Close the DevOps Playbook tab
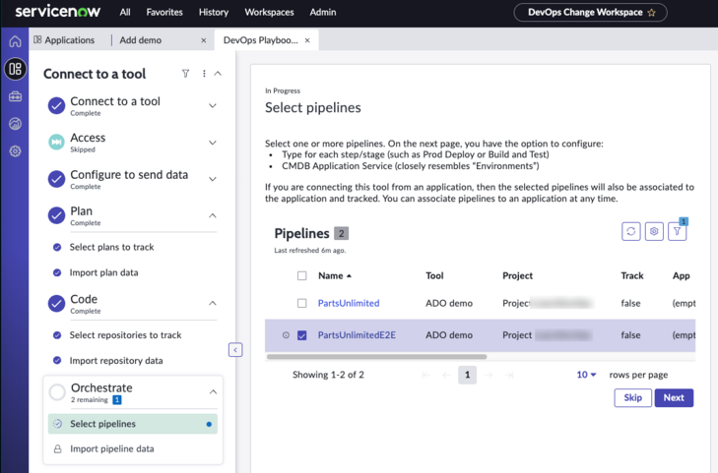Screen dimensions: 718x473 click(x=307, y=40)
